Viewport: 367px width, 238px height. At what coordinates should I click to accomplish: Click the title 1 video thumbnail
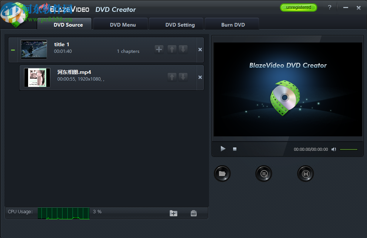point(34,49)
